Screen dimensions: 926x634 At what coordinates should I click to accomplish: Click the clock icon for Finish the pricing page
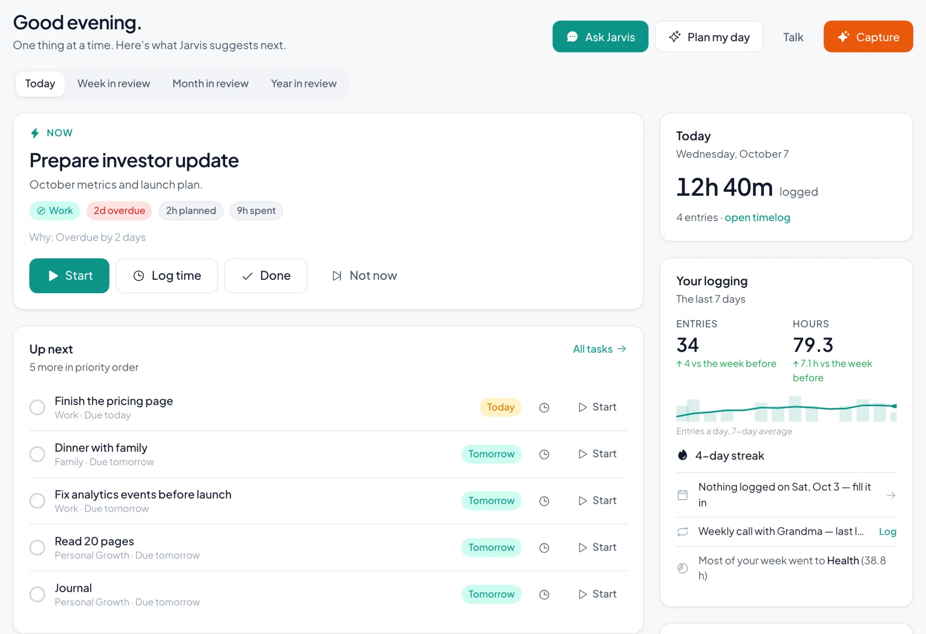point(544,408)
